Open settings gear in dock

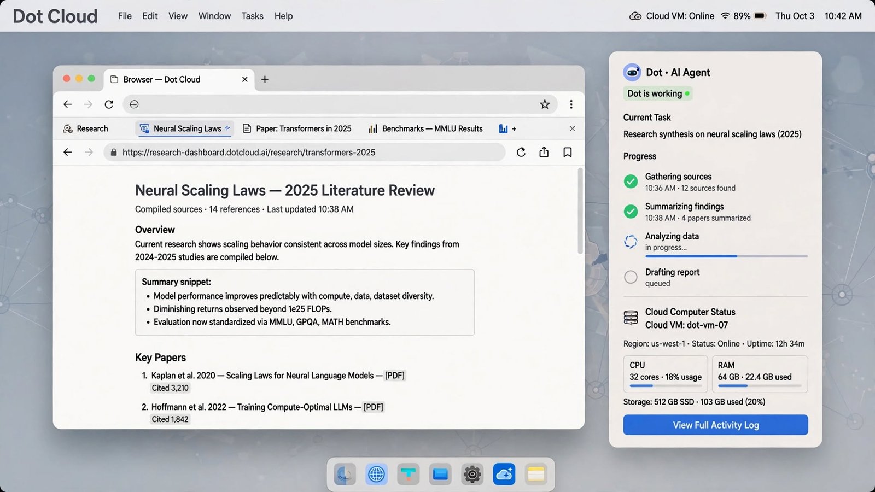[472, 474]
